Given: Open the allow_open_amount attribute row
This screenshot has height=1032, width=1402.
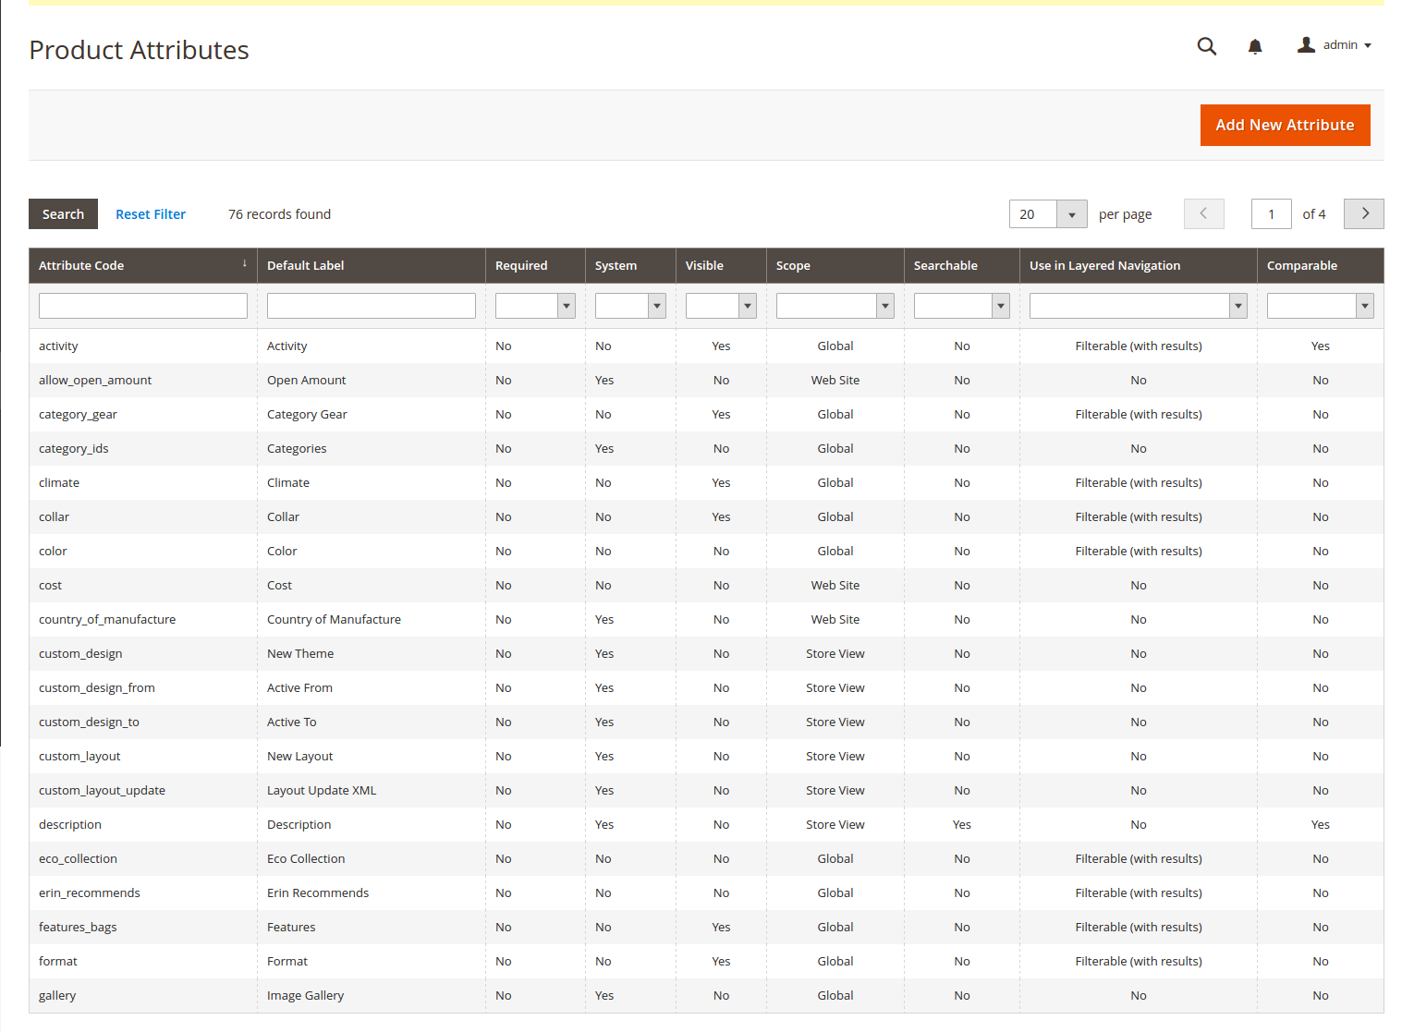Looking at the screenshot, I should [706, 380].
